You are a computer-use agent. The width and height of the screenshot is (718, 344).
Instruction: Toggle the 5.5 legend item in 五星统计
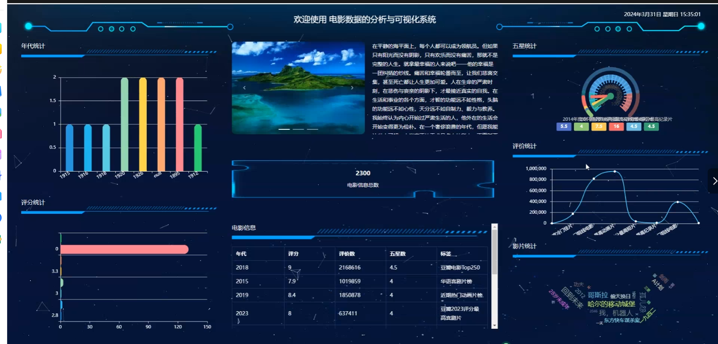tap(564, 127)
